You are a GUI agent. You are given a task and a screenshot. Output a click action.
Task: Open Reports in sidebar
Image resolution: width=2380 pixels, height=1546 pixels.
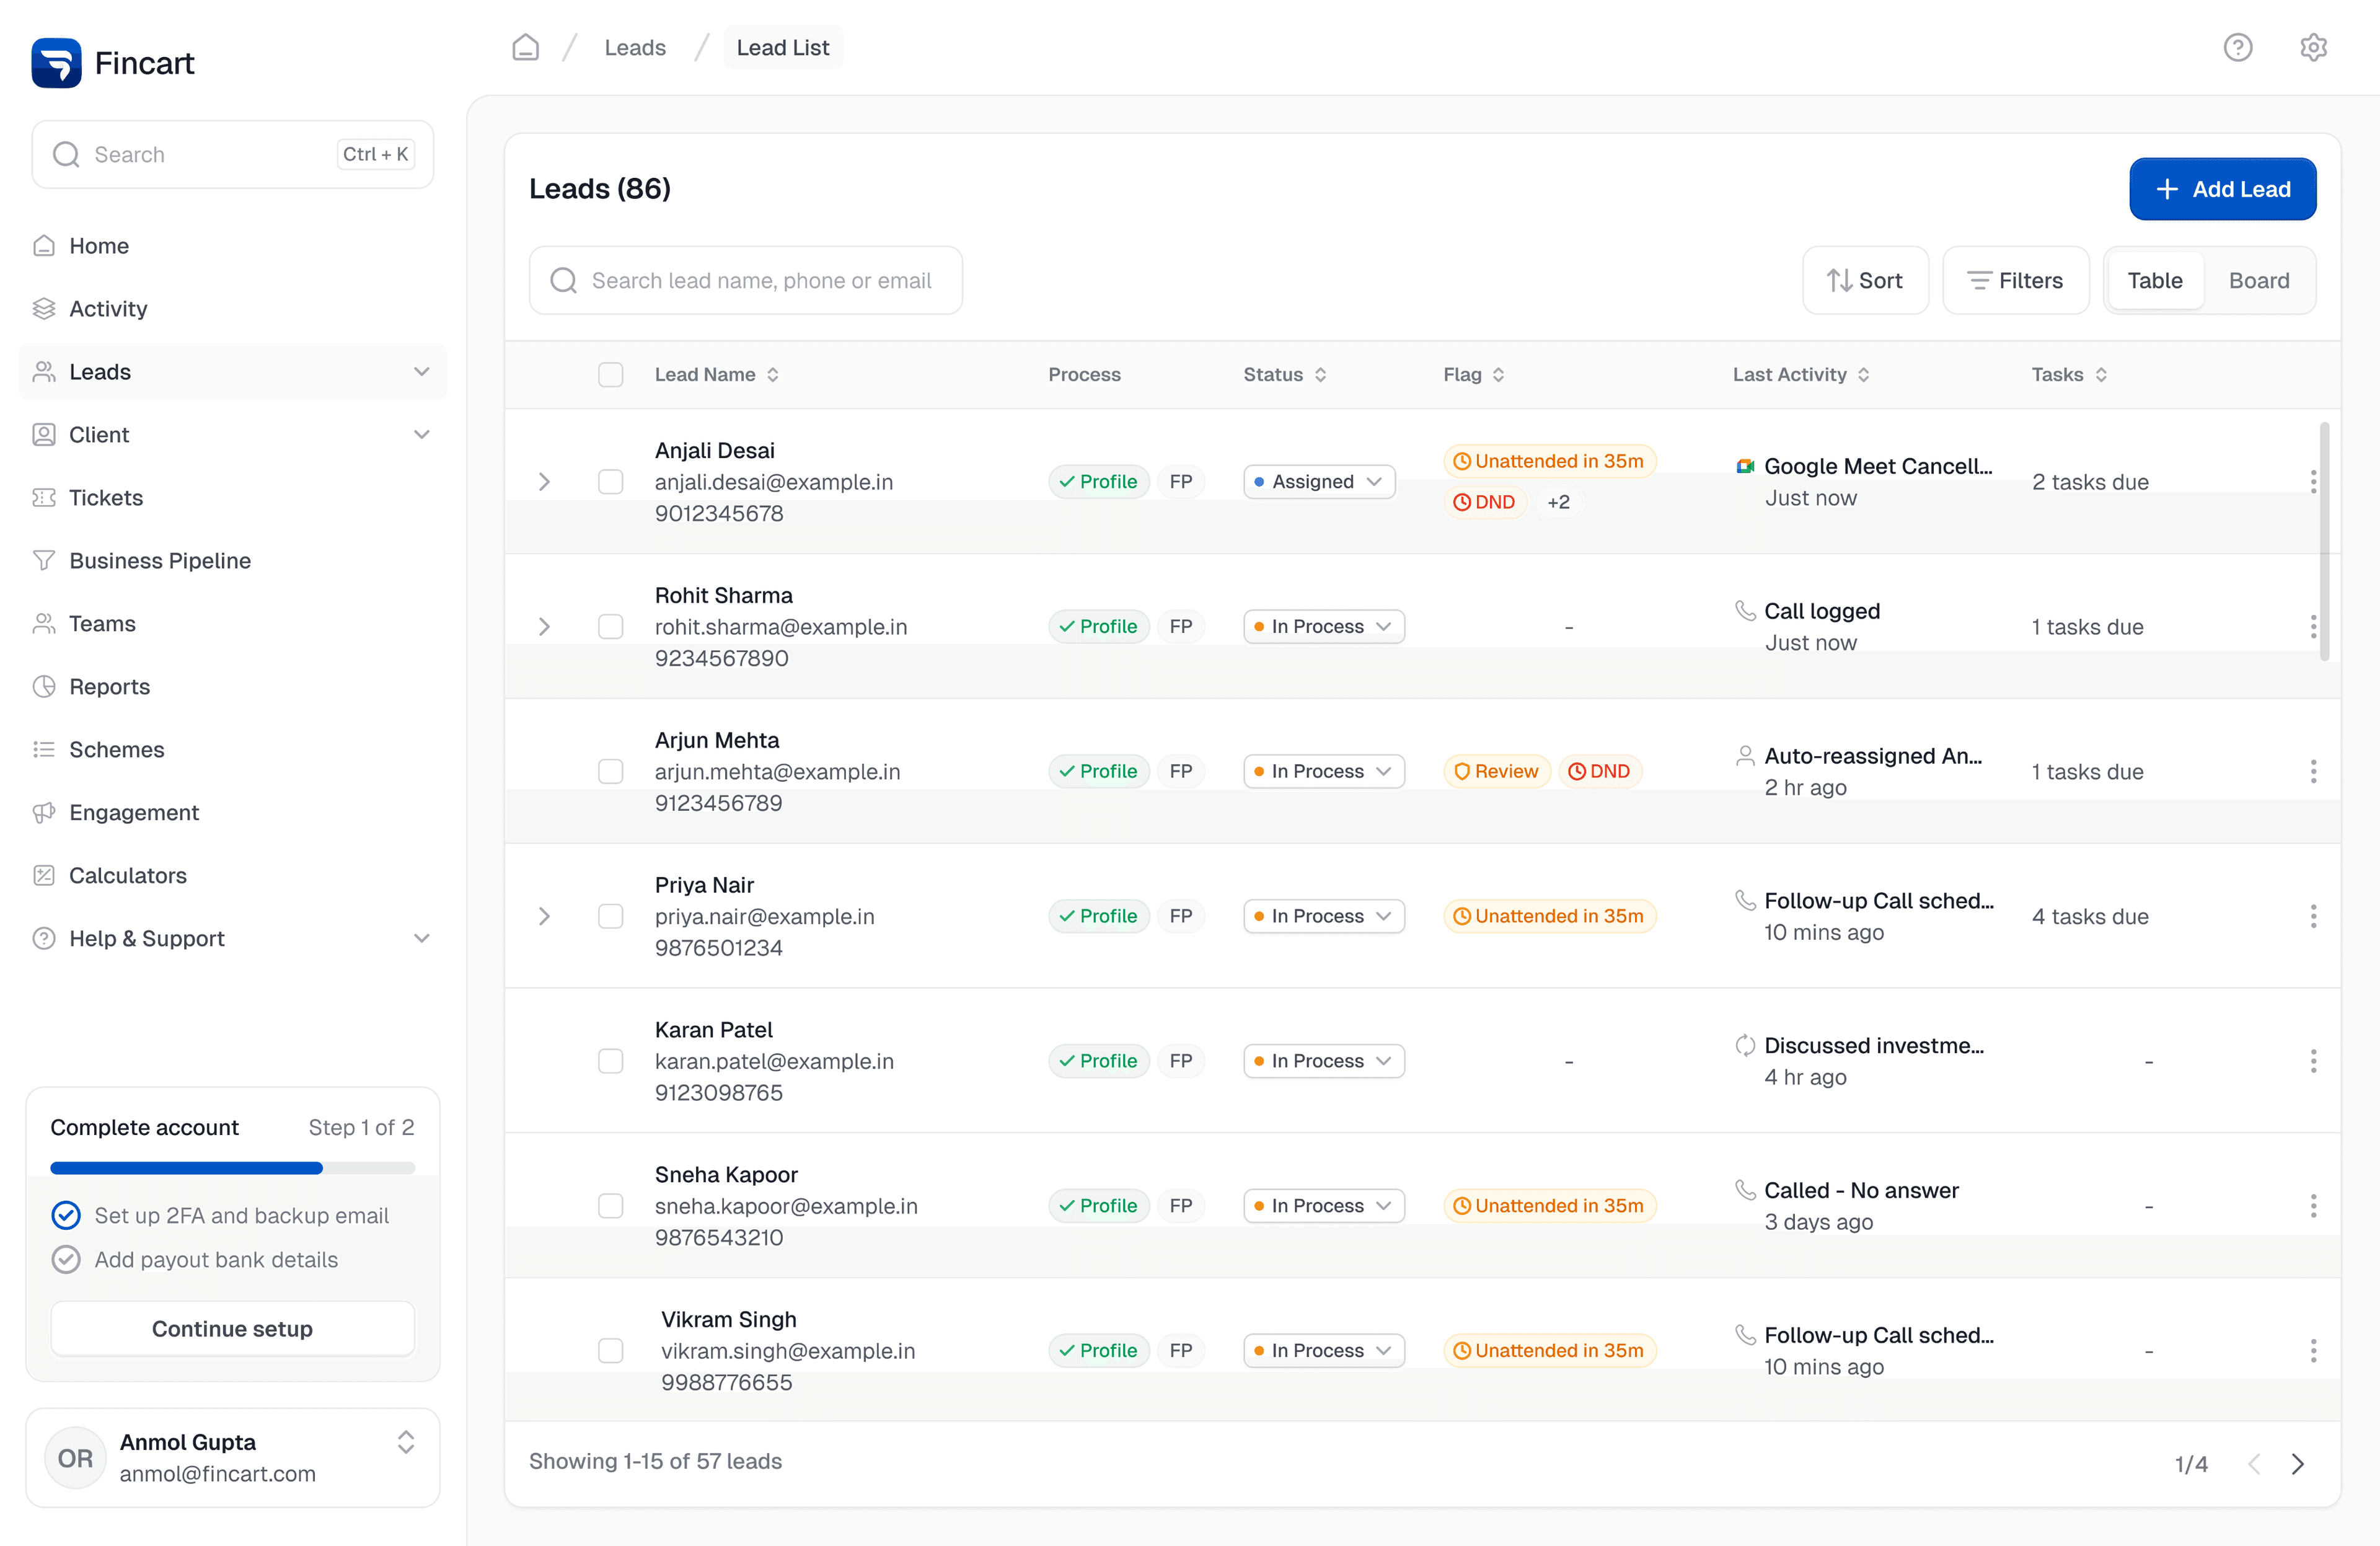[x=233, y=687]
